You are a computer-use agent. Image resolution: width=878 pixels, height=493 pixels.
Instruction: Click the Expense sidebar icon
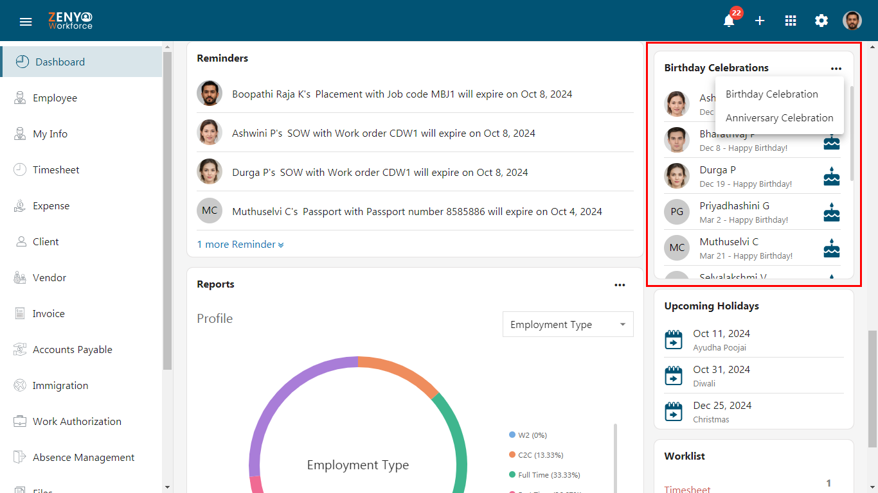point(20,205)
